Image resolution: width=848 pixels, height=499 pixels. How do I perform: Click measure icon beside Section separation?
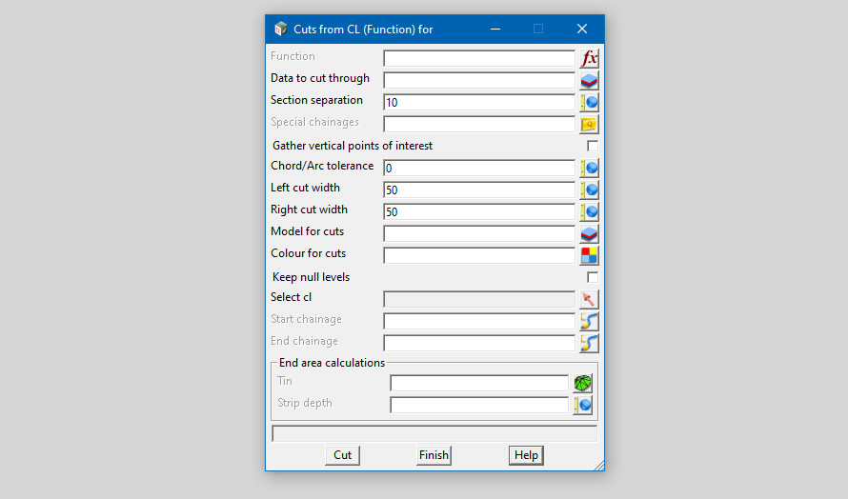[589, 102]
